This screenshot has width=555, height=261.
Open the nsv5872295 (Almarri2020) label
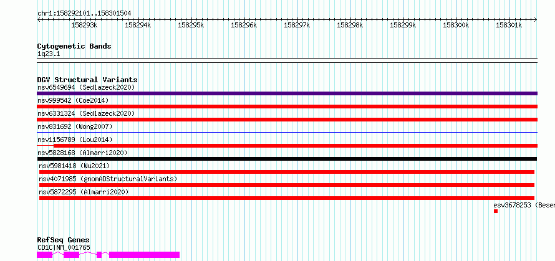click(84, 192)
